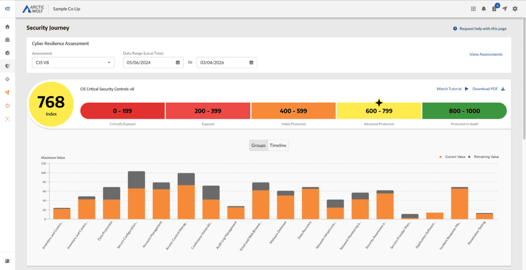Click the settings gear icon
The height and width of the screenshot is (270, 526).
[x=515, y=9]
